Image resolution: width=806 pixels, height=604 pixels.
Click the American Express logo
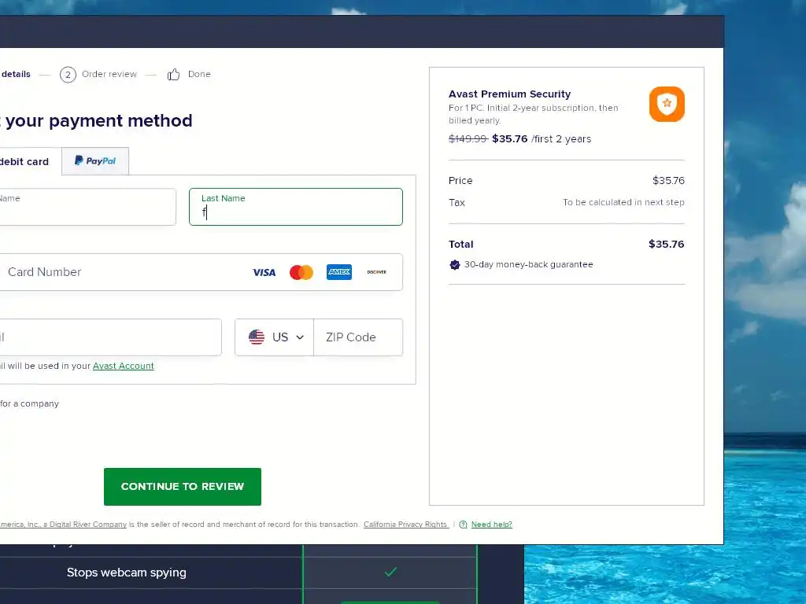click(339, 272)
